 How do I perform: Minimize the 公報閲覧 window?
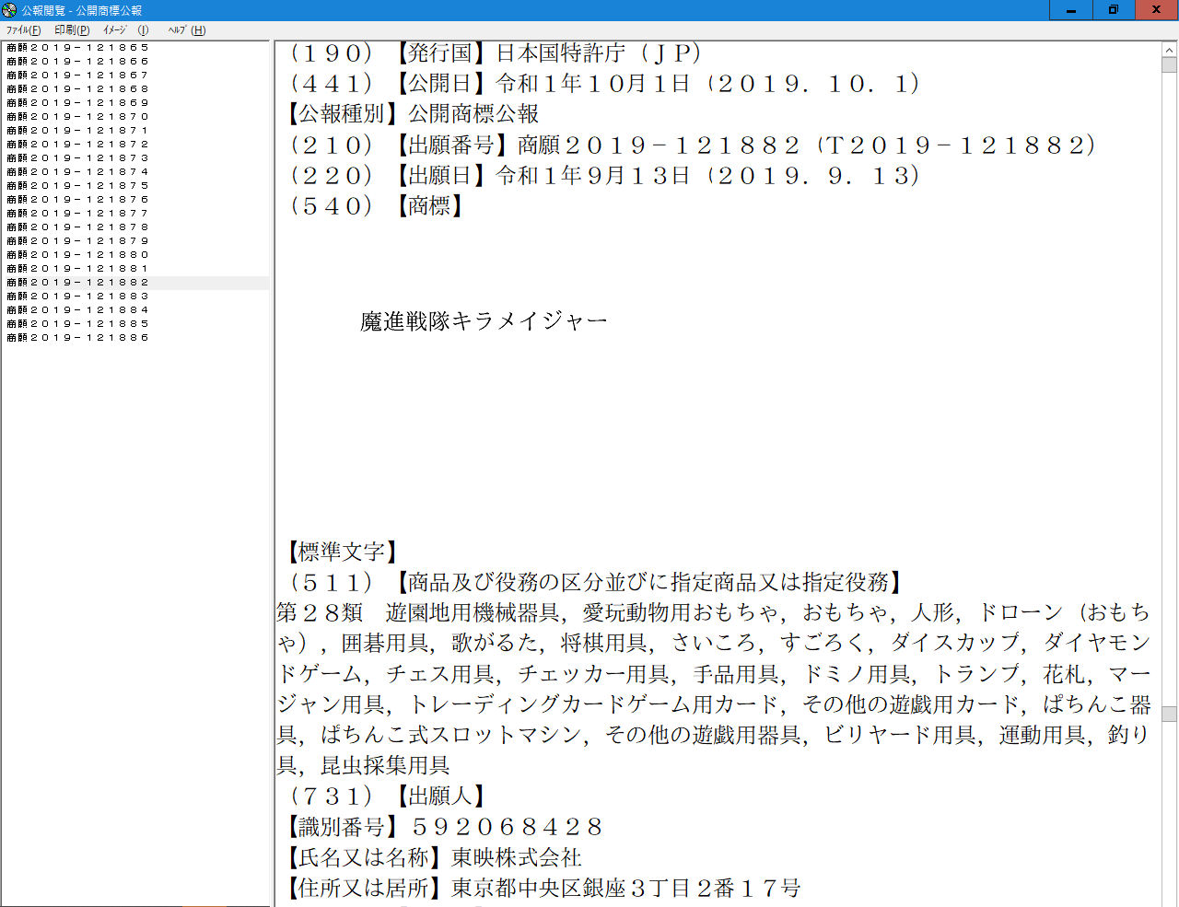pos(1071,10)
